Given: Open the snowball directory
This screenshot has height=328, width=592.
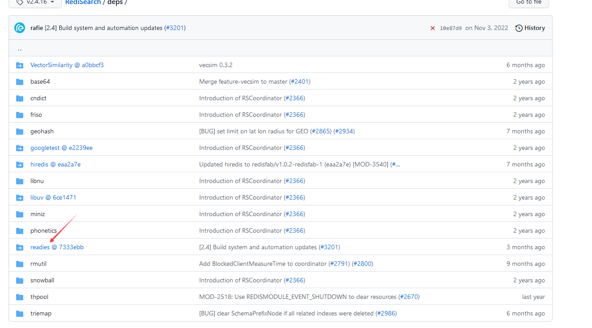Looking at the screenshot, I should coord(43,280).
